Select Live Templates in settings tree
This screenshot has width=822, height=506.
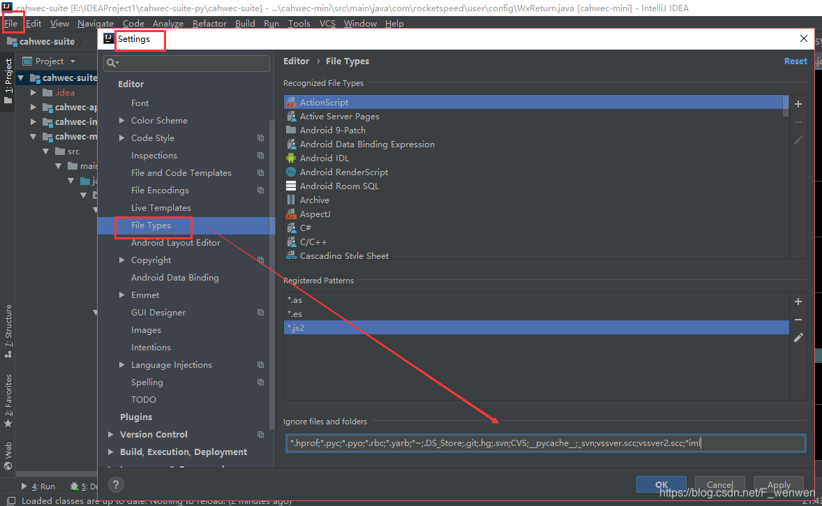161,208
